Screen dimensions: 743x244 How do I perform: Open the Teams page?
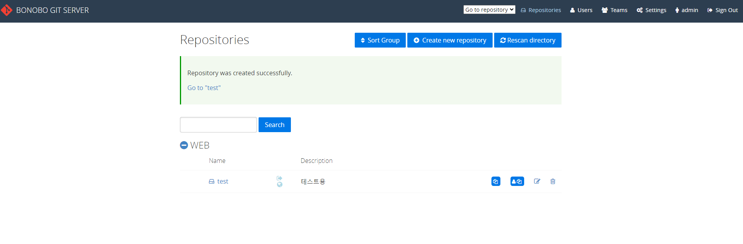tap(614, 10)
